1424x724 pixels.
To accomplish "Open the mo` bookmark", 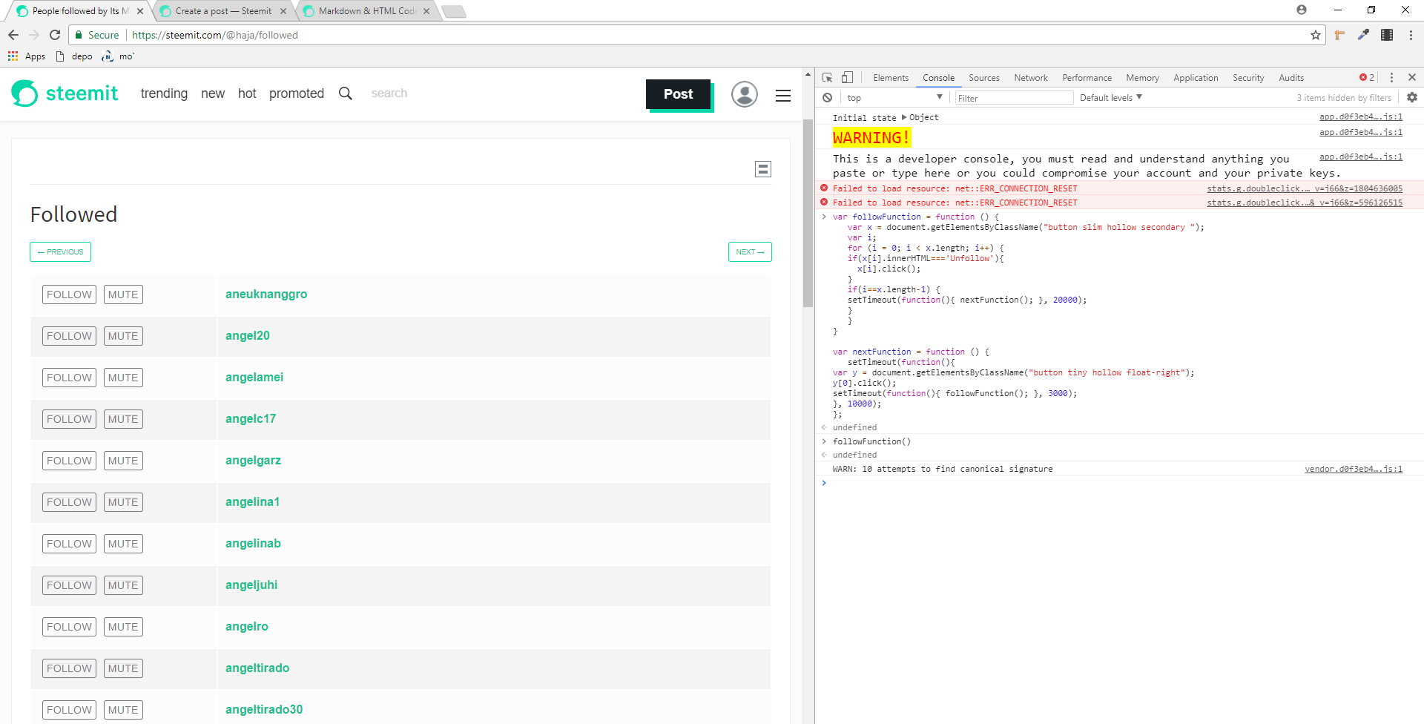I will 119,56.
